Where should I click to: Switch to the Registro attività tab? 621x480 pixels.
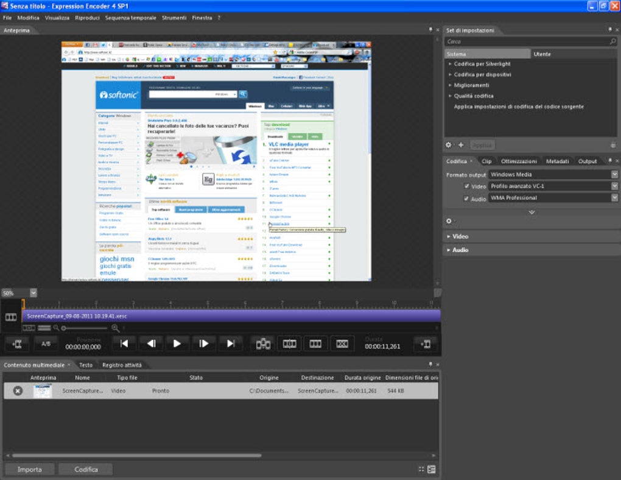tap(122, 365)
